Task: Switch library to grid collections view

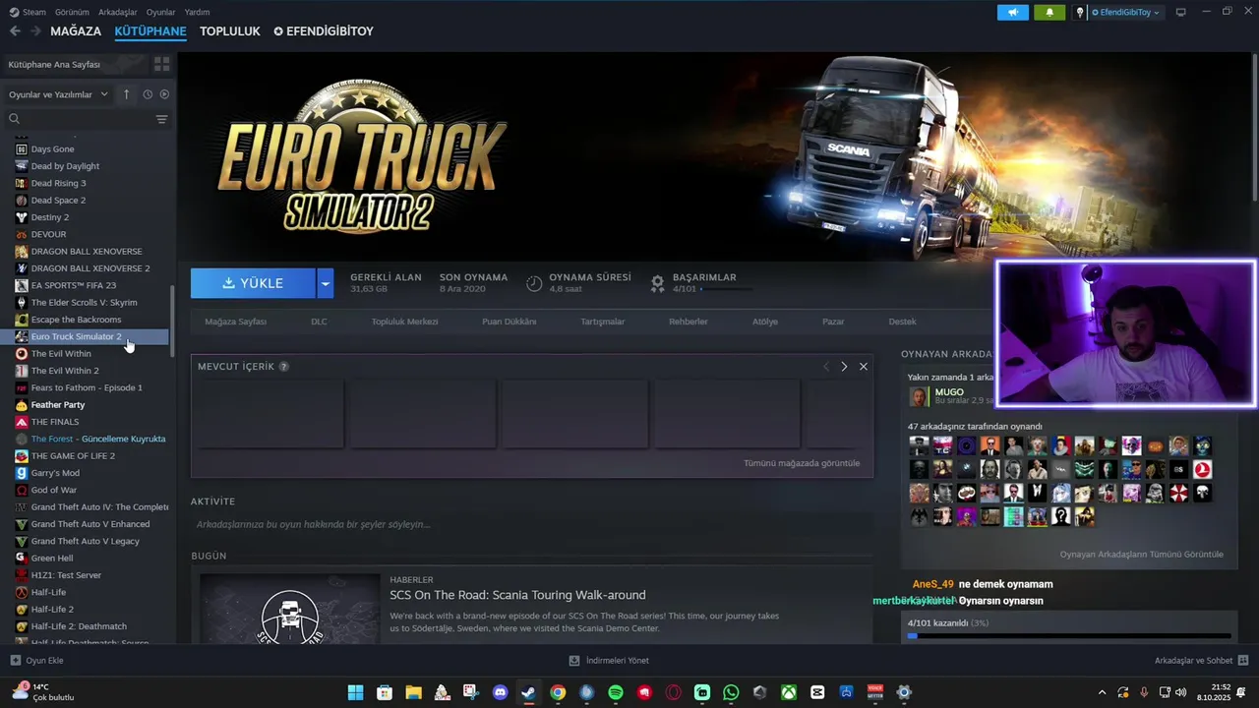Action: [161, 64]
